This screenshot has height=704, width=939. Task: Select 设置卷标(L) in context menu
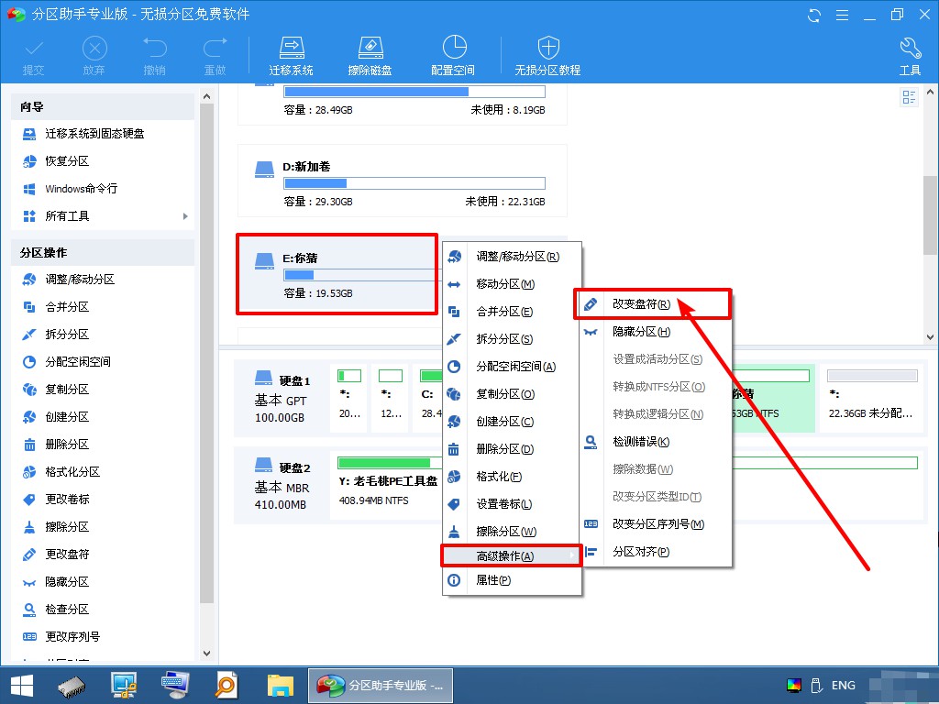[512, 505]
